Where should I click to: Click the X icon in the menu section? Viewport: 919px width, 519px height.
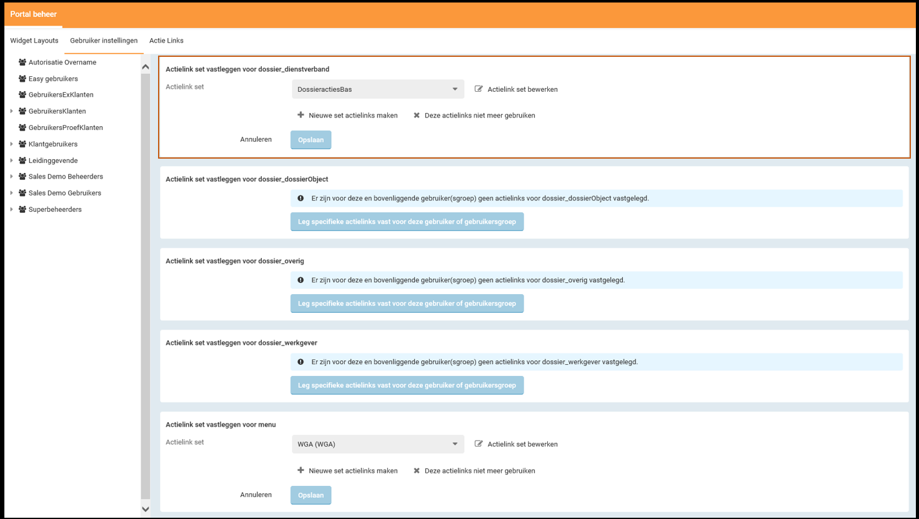[x=417, y=470]
